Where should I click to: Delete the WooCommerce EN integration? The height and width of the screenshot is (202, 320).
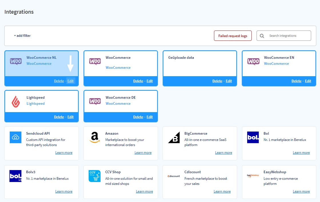[x=297, y=81]
